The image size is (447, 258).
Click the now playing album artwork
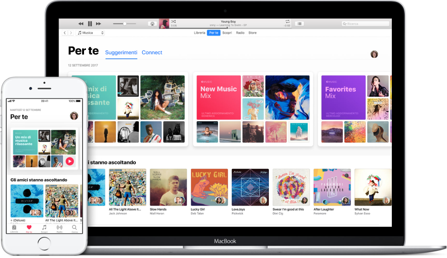[164, 24]
